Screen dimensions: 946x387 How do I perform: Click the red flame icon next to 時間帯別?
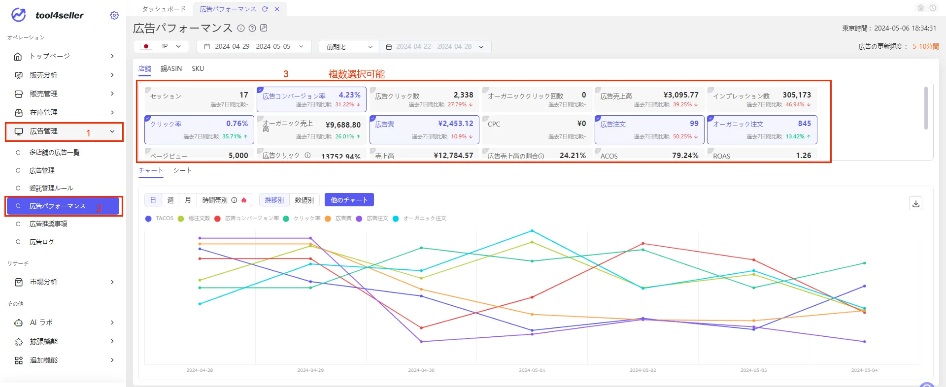(244, 200)
